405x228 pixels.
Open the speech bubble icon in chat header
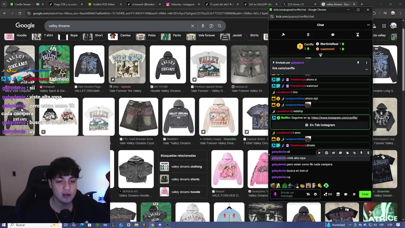click(333, 35)
